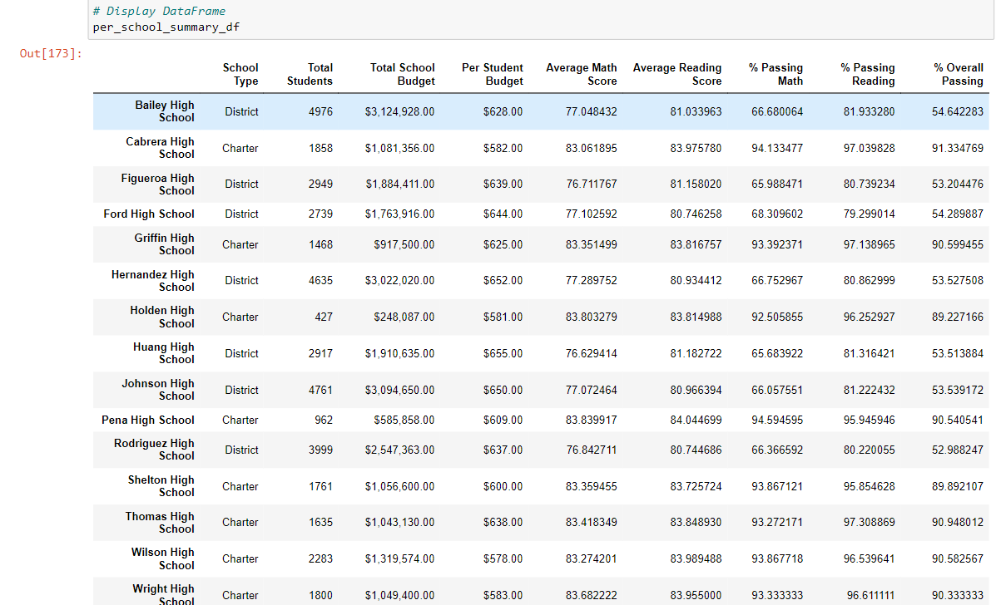This screenshot has width=996, height=605.
Task: Click the % Passing Reading column header
Action: pos(868,74)
